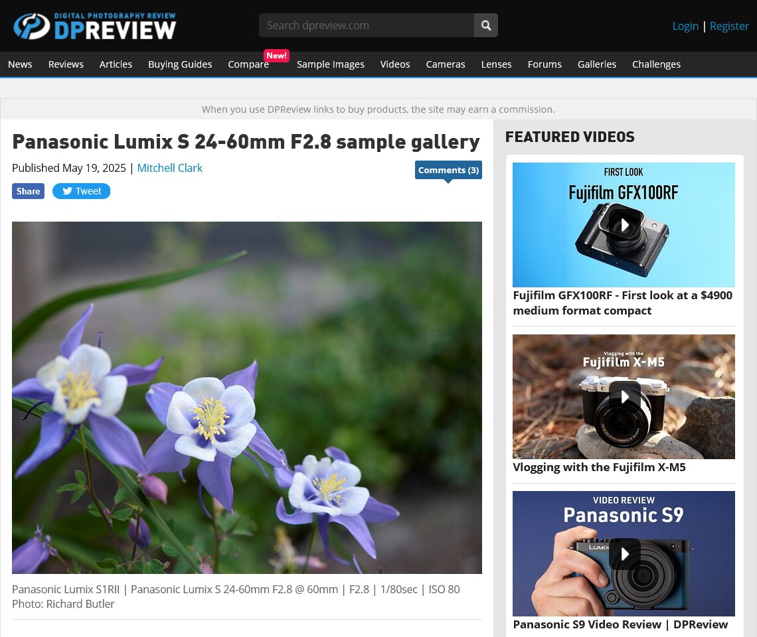Click the search magnifier icon

coord(486,25)
